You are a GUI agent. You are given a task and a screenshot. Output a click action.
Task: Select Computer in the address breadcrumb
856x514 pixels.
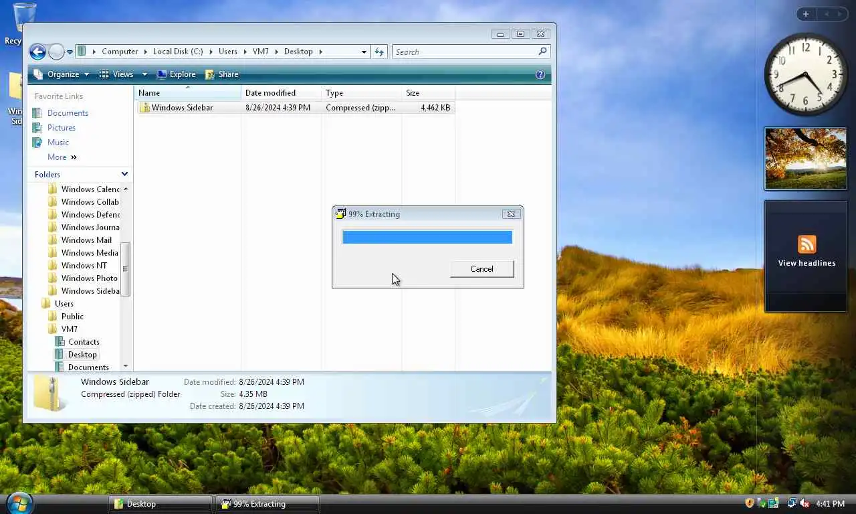tap(120, 52)
